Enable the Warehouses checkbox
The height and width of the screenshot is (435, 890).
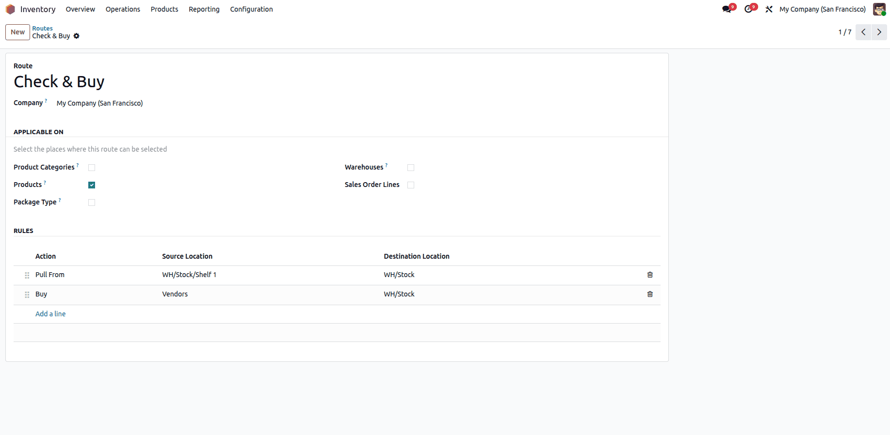411,168
